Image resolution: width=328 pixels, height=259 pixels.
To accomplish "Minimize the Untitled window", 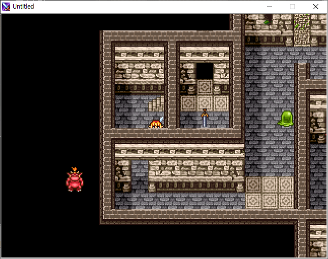I will point(270,7).
